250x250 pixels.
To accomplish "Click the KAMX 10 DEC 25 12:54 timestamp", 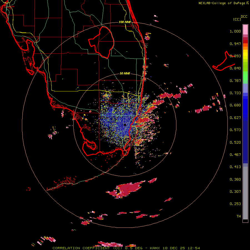I will click(175, 248).
